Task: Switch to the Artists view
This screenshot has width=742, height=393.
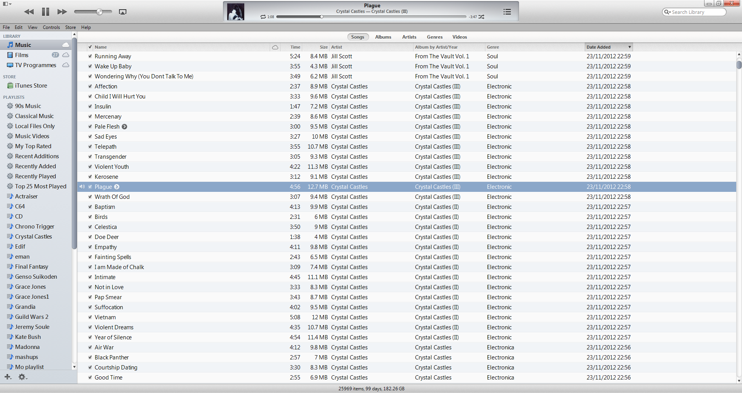Action: [x=409, y=37]
